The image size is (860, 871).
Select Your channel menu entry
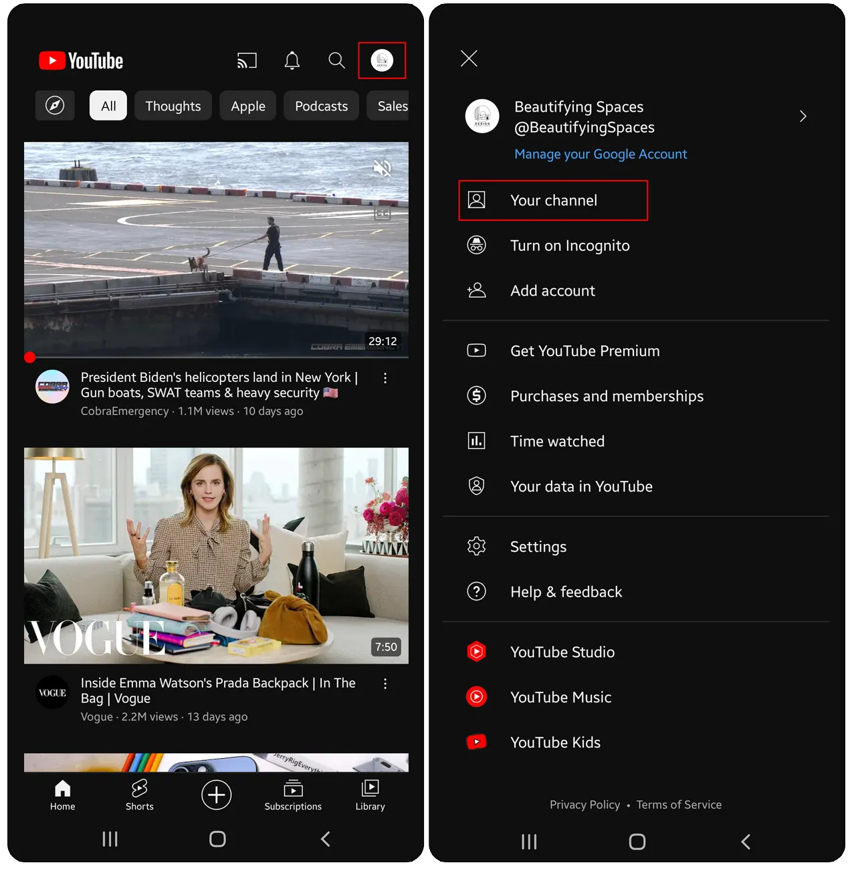(553, 200)
